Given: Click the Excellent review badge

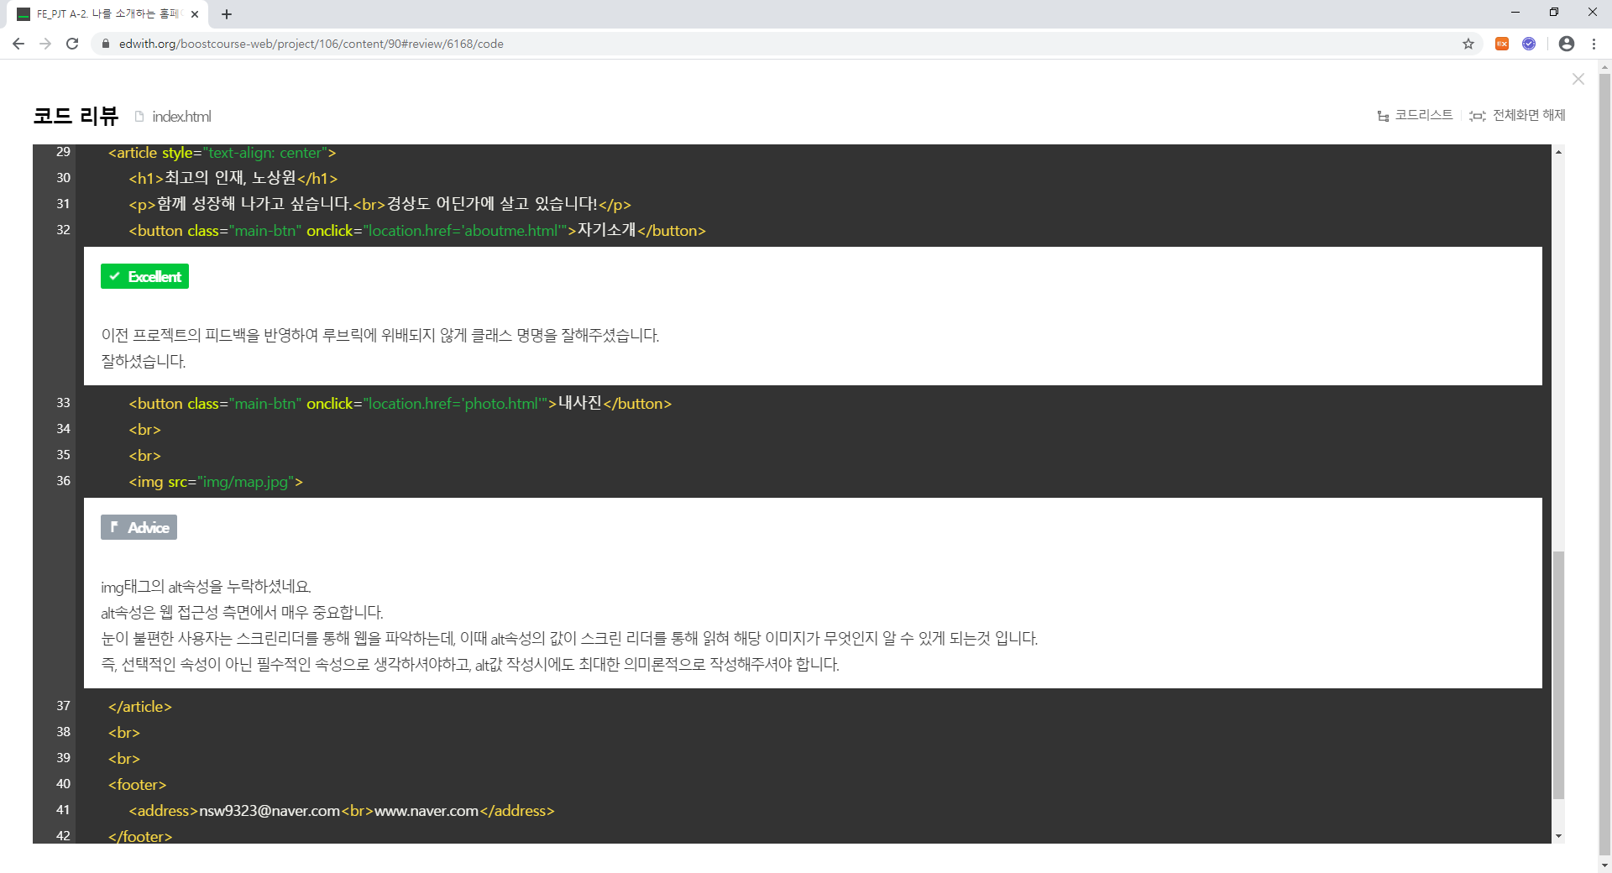Looking at the screenshot, I should click(144, 276).
